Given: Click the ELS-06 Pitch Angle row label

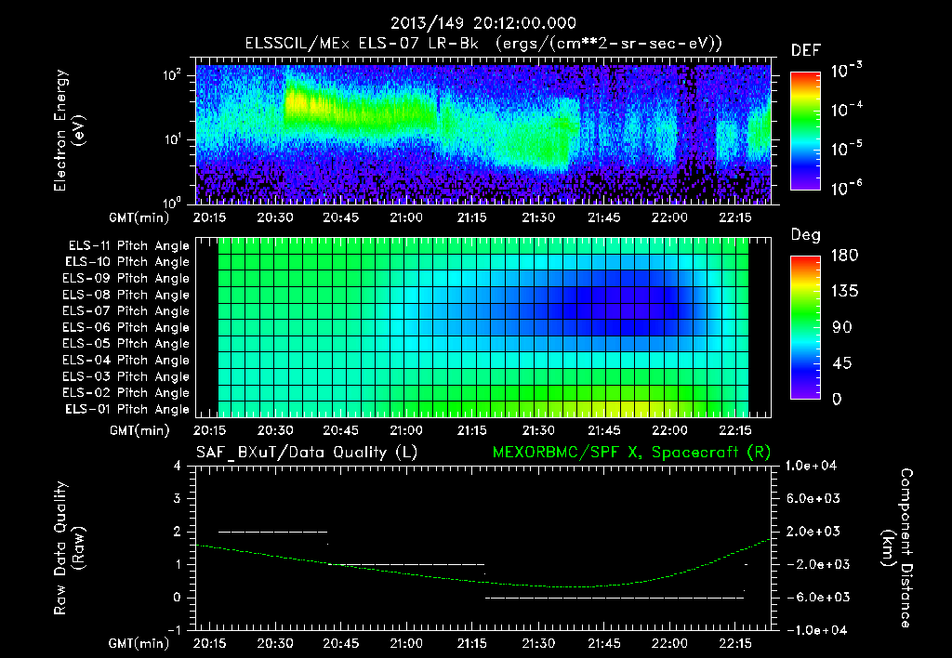Looking at the screenshot, I should 126,327.
